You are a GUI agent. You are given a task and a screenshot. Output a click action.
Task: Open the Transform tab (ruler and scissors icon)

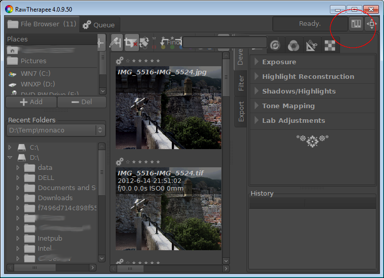[312, 45]
